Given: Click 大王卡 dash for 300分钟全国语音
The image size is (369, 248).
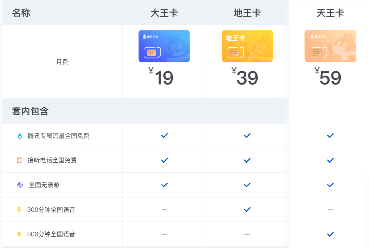Looking at the screenshot, I should [164, 209].
